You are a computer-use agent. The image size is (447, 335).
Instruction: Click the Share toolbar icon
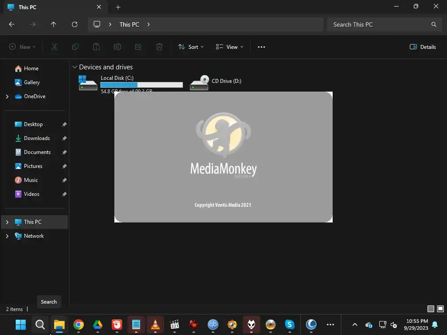point(138,47)
